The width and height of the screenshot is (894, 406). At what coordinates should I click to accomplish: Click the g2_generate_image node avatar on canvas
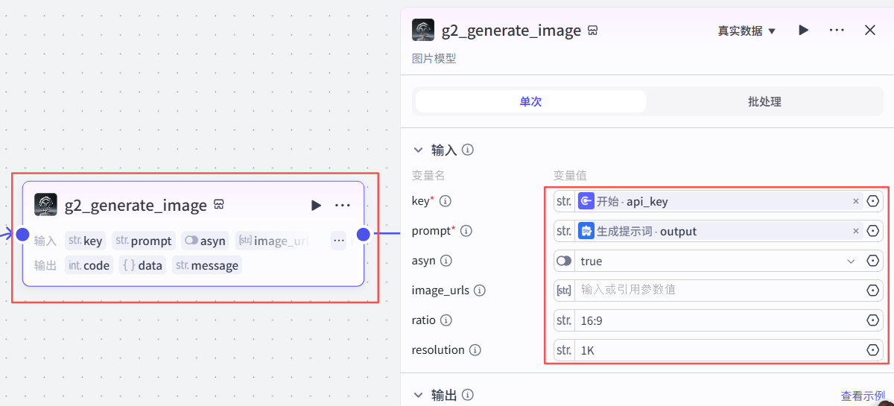[46, 205]
